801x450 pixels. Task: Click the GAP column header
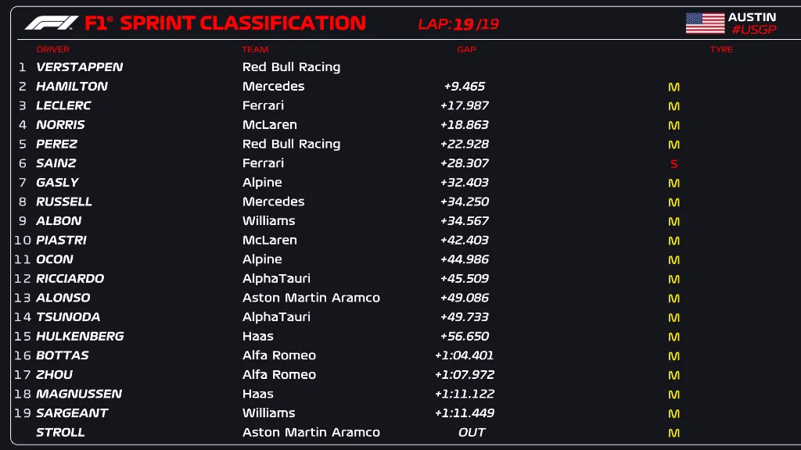click(466, 50)
